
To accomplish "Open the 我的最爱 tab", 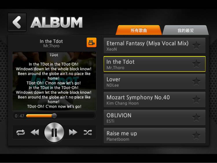I will tap(185, 30).
